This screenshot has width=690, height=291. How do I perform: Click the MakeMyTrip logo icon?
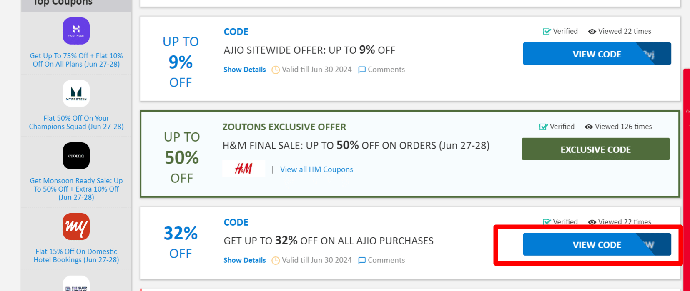click(x=76, y=226)
